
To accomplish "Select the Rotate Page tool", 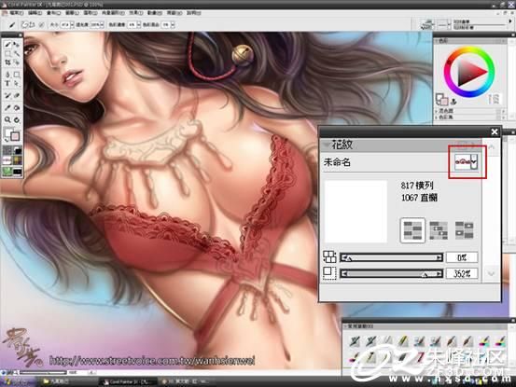I will pyautogui.click(x=16, y=119).
